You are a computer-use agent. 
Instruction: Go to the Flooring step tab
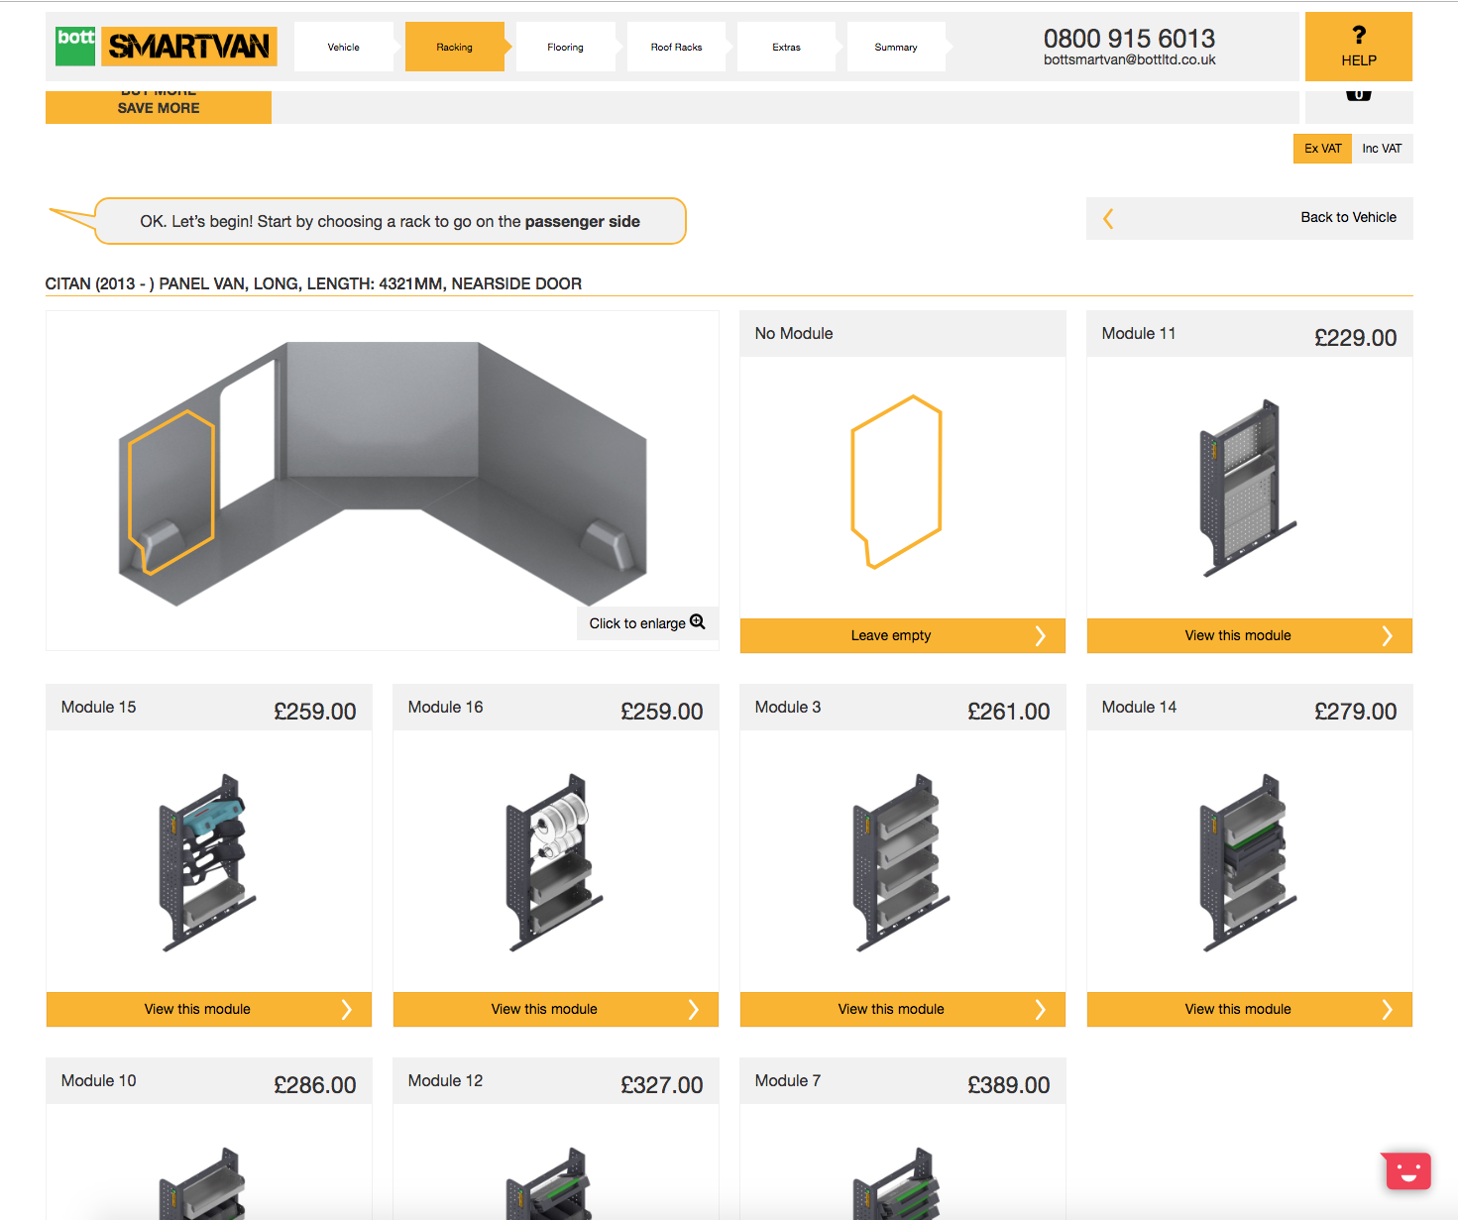coord(565,48)
